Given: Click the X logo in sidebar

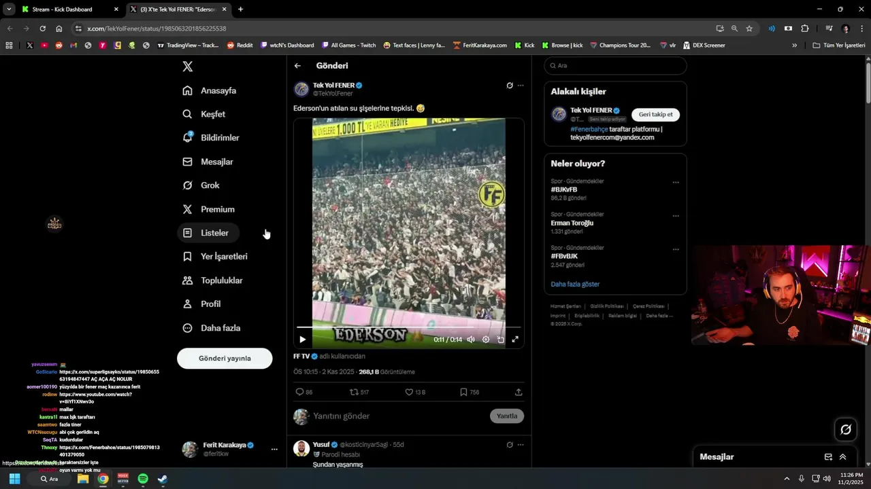Looking at the screenshot, I should (188, 67).
